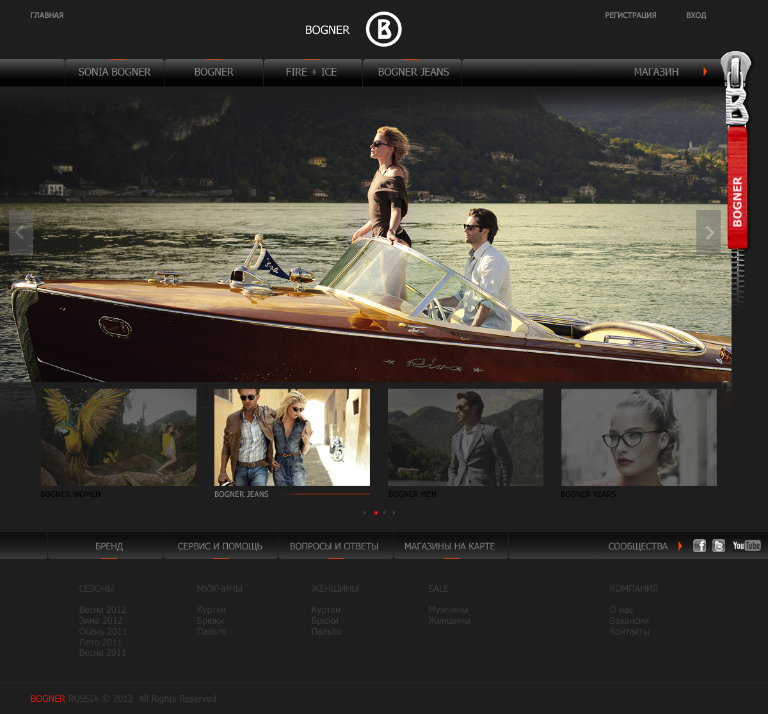768x714 pixels.
Task: Click the Bogner zipper pull tag
Action: [x=737, y=187]
